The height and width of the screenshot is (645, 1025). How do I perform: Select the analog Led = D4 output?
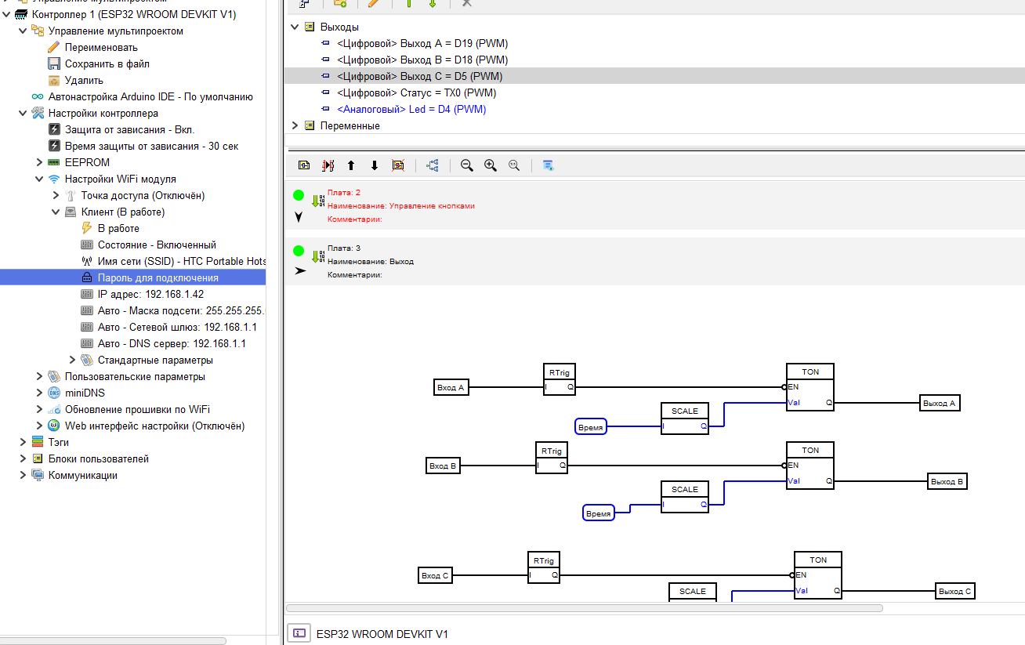click(x=411, y=109)
